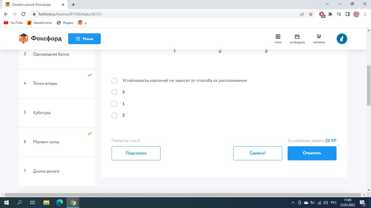The width and height of the screenshot is (371, 208).
Task: Open the volume control in system tray
Action: (x=325, y=203)
